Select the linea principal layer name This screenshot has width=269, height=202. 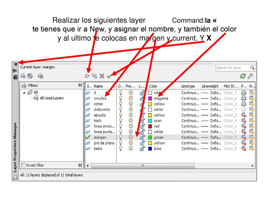(x=104, y=126)
